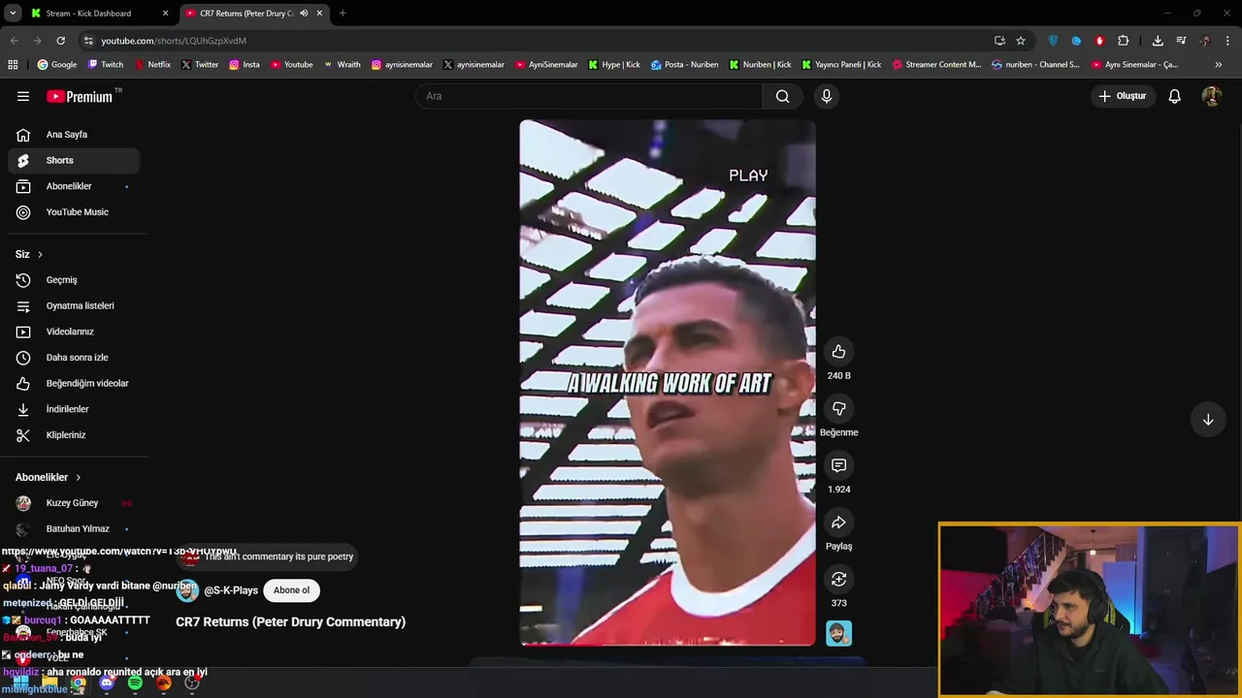Switch to Stream - Kick Dashboard tab
Image resolution: width=1242 pixels, height=698 pixels.
point(88,14)
